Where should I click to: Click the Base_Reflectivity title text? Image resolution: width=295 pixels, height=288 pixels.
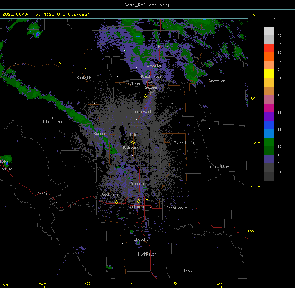tap(147, 5)
